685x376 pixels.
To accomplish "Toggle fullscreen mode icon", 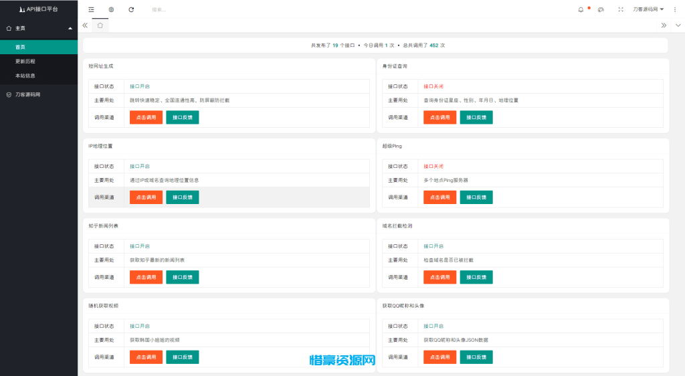I will pos(621,9).
